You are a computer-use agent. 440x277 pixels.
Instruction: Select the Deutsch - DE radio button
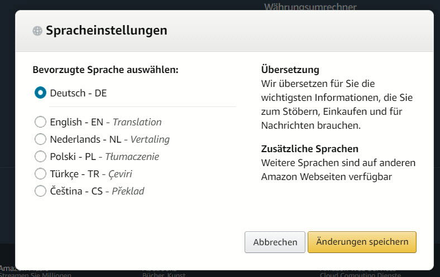coord(40,93)
